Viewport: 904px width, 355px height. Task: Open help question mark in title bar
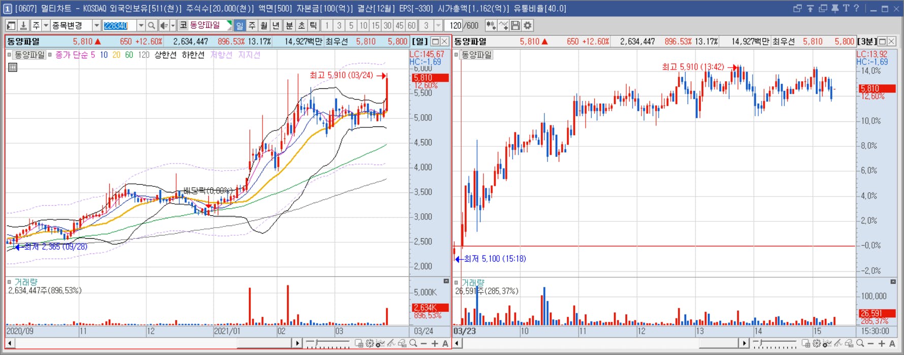[856, 8]
